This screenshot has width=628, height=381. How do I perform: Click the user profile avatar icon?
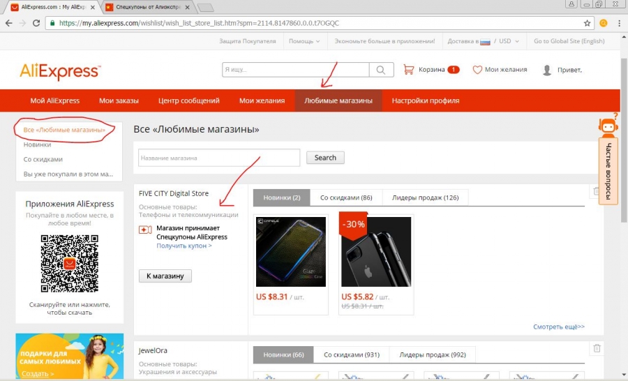(546, 70)
